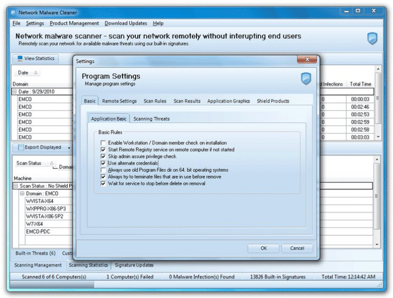Click the 13826 Built-in Signatures status entry
The height and width of the screenshot is (298, 393).
pos(278,277)
